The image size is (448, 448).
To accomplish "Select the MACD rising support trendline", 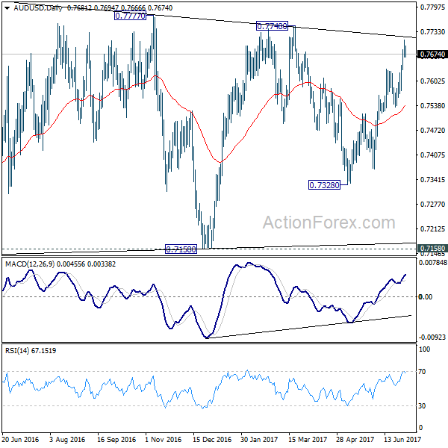I will point(308,327).
